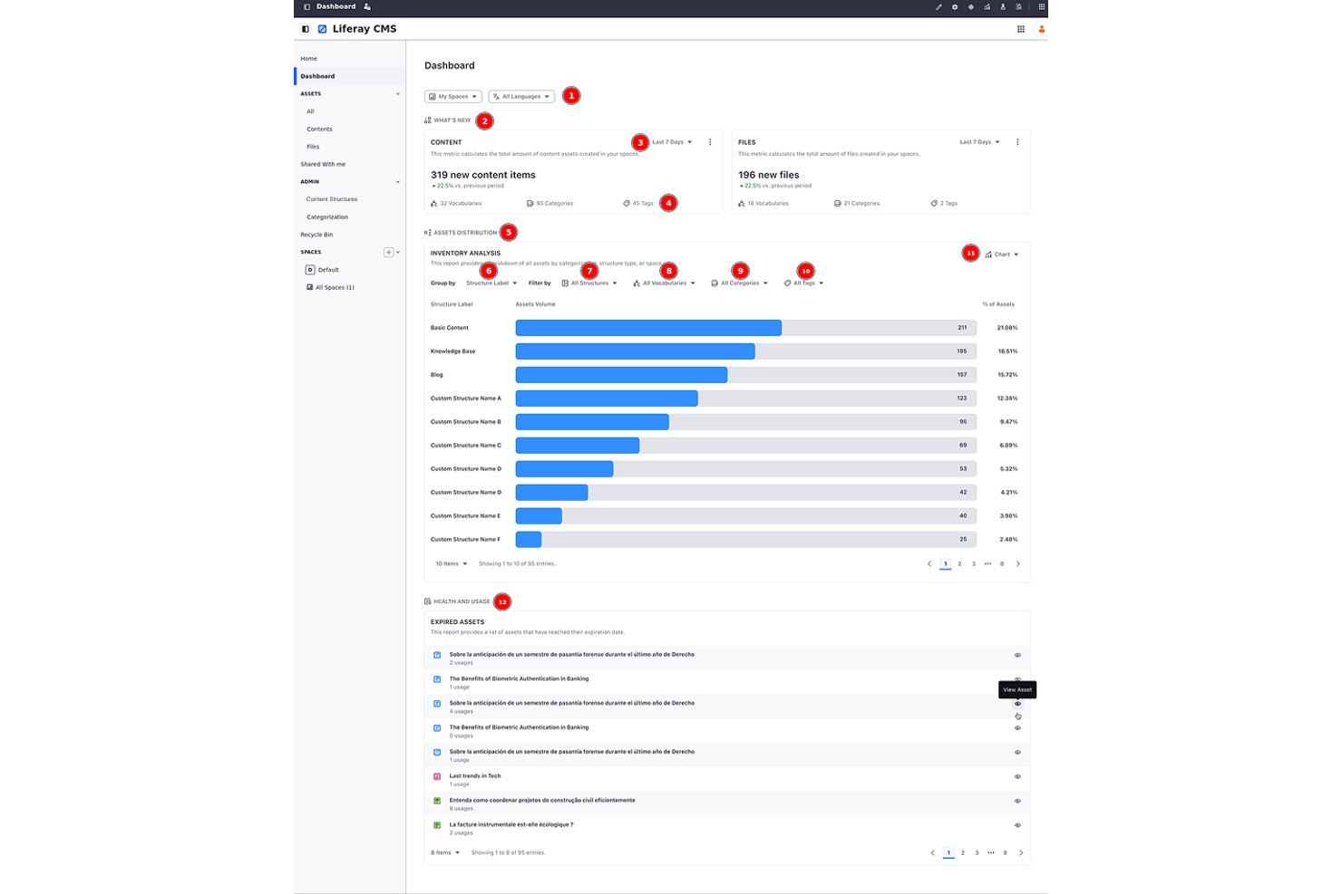The width and height of the screenshot is (1342, 894).
Task: Click the pencil edit icon in top bar
Action: pos(938,6)
